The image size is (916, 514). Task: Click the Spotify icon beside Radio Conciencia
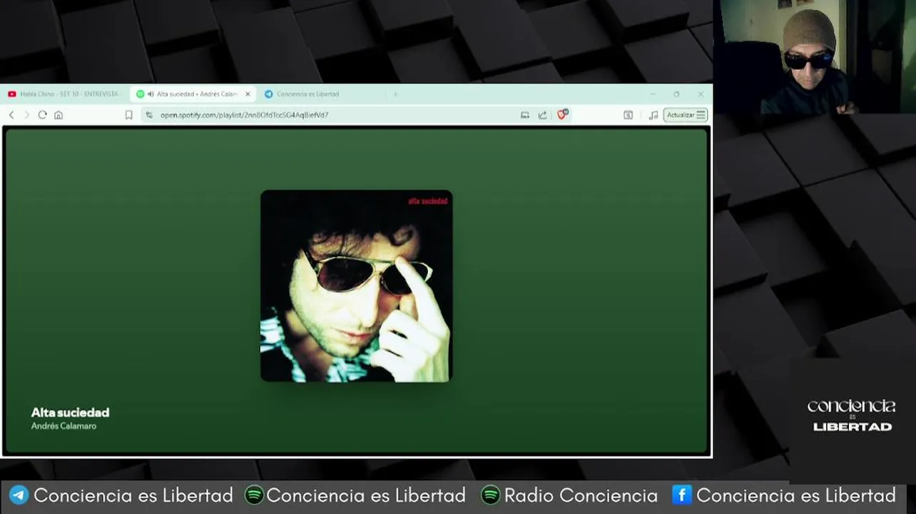(491, 495)
